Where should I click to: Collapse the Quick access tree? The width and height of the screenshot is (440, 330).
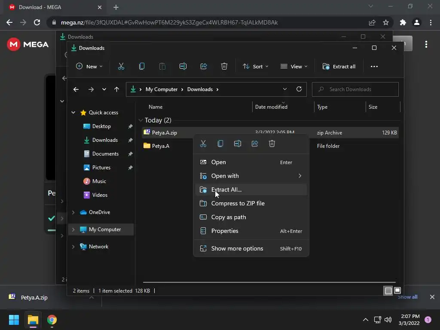73,113
